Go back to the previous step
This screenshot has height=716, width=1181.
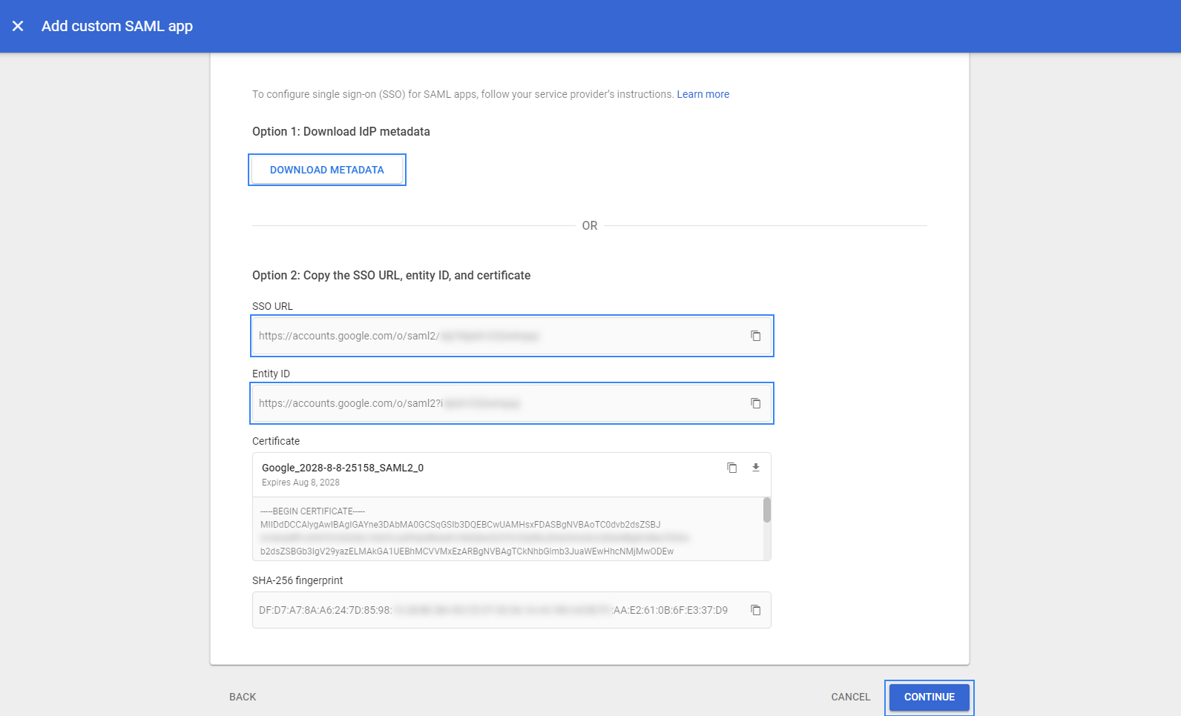click(243, 697)
